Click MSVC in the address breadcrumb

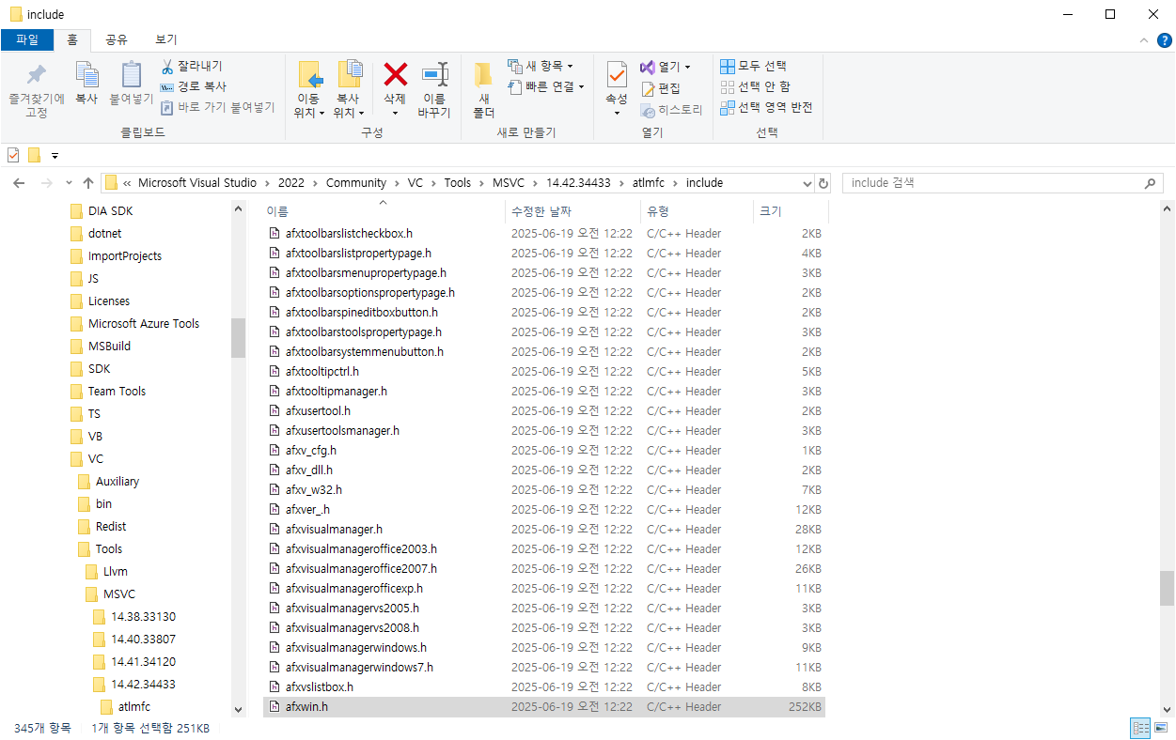pyautogui.click(x=510, y=183)
